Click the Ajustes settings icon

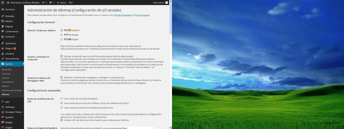coord(3,64)
